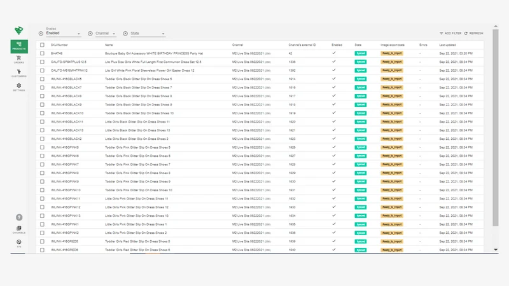Click Ready_to_import badge for CALITO-SP947PLUS12.5 row
509x286 pixels.
(392, 62)
